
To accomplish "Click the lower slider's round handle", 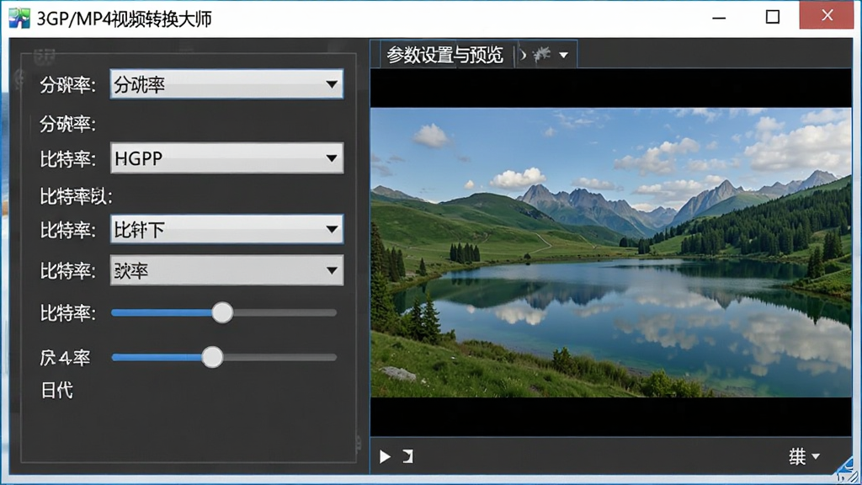I will point(212,357).
